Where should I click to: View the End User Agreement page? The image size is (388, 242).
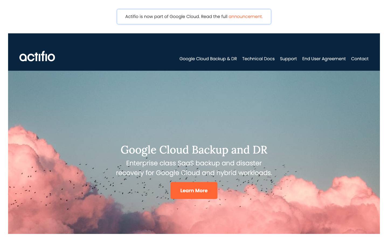coord(324,59)
